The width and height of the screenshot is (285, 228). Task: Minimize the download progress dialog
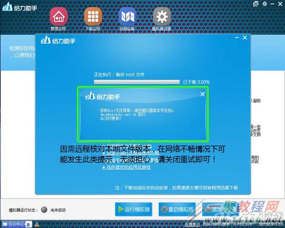(x=237, y=38)
